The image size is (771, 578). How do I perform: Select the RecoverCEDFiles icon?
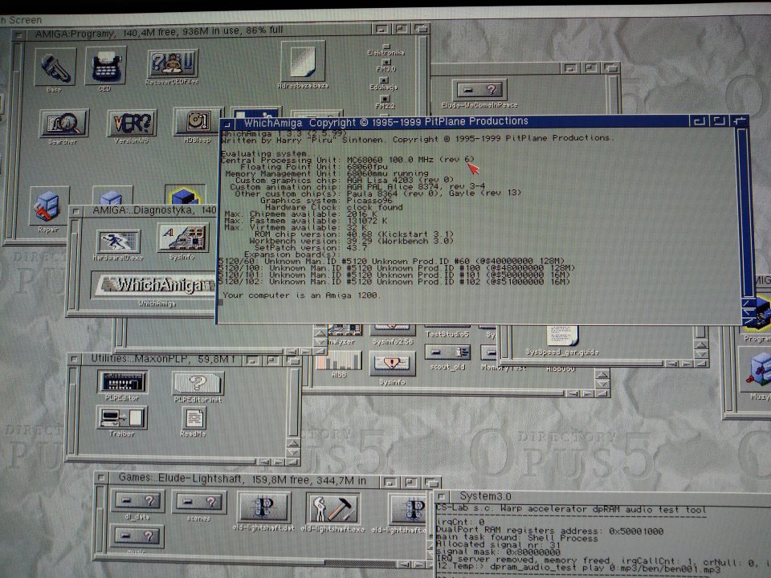point(172,63)
